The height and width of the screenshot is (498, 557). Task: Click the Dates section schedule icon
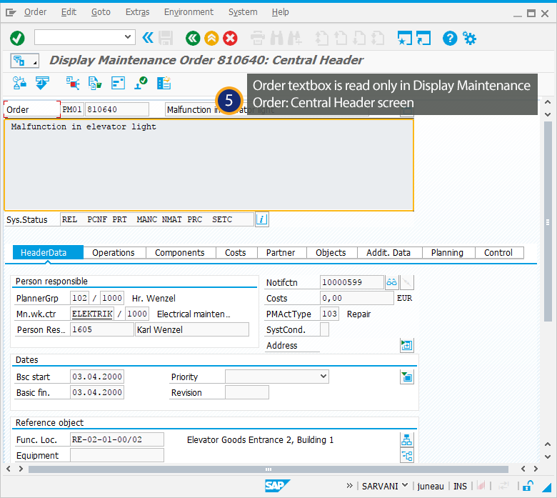(x=407, y=377)
